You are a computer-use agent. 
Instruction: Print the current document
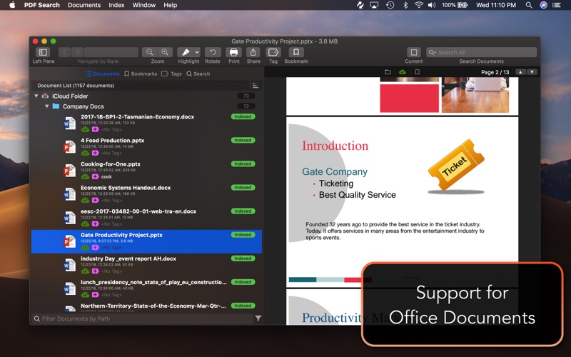(234, 52)
